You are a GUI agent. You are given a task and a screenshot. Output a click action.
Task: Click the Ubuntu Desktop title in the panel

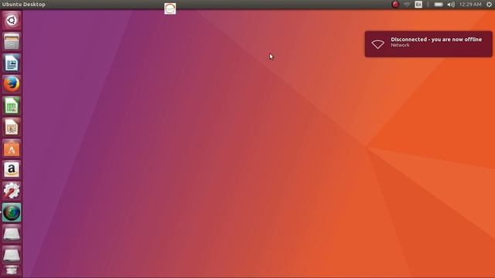pos(24,5)
